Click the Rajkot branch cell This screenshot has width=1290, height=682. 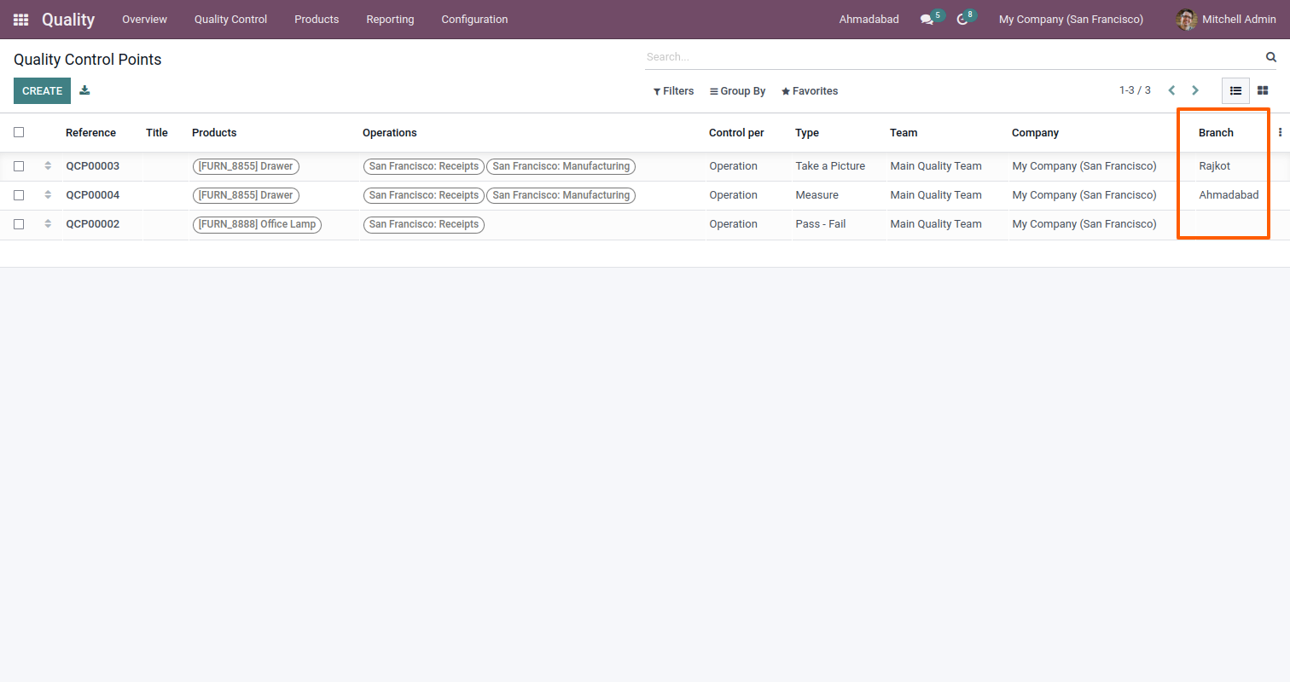tap(1215, 166)
